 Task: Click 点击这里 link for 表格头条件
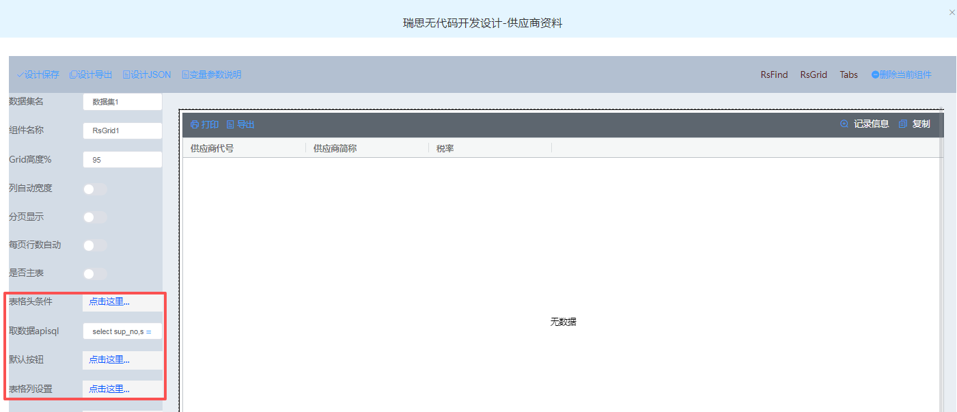pyautogui.click(x=109, y=302)
